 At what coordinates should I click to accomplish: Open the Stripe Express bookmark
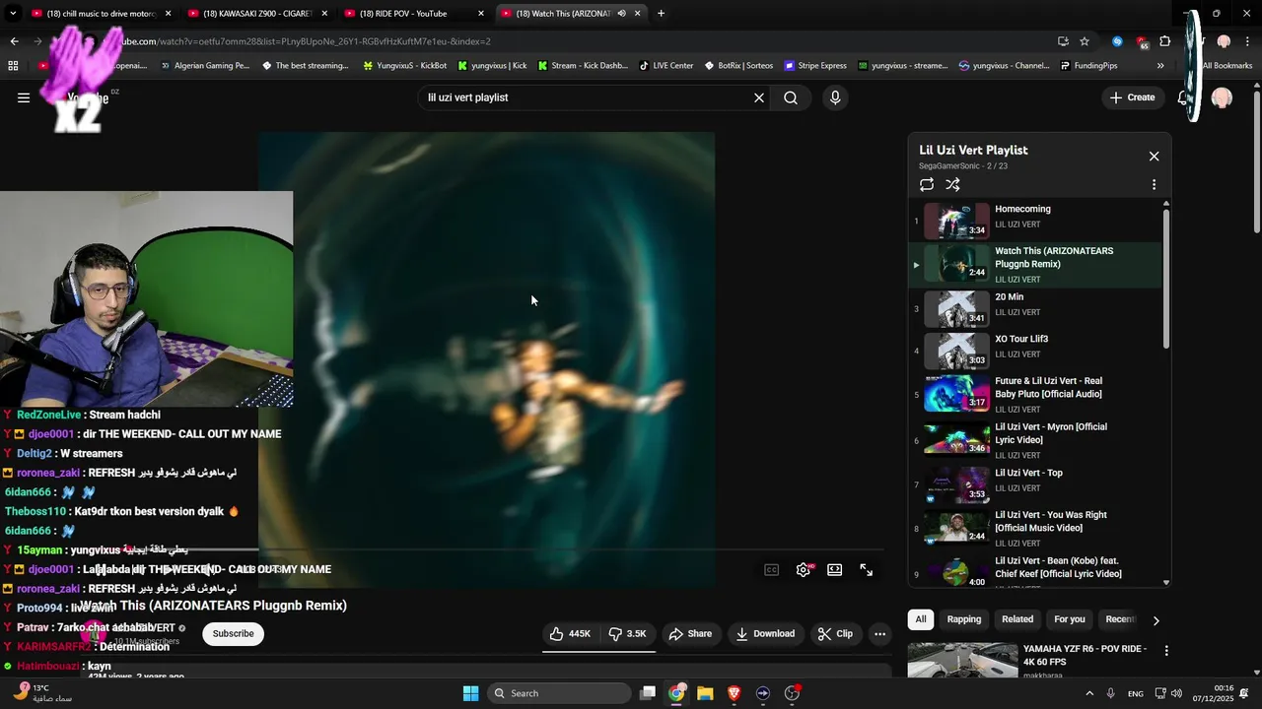[x=815, y=66]
